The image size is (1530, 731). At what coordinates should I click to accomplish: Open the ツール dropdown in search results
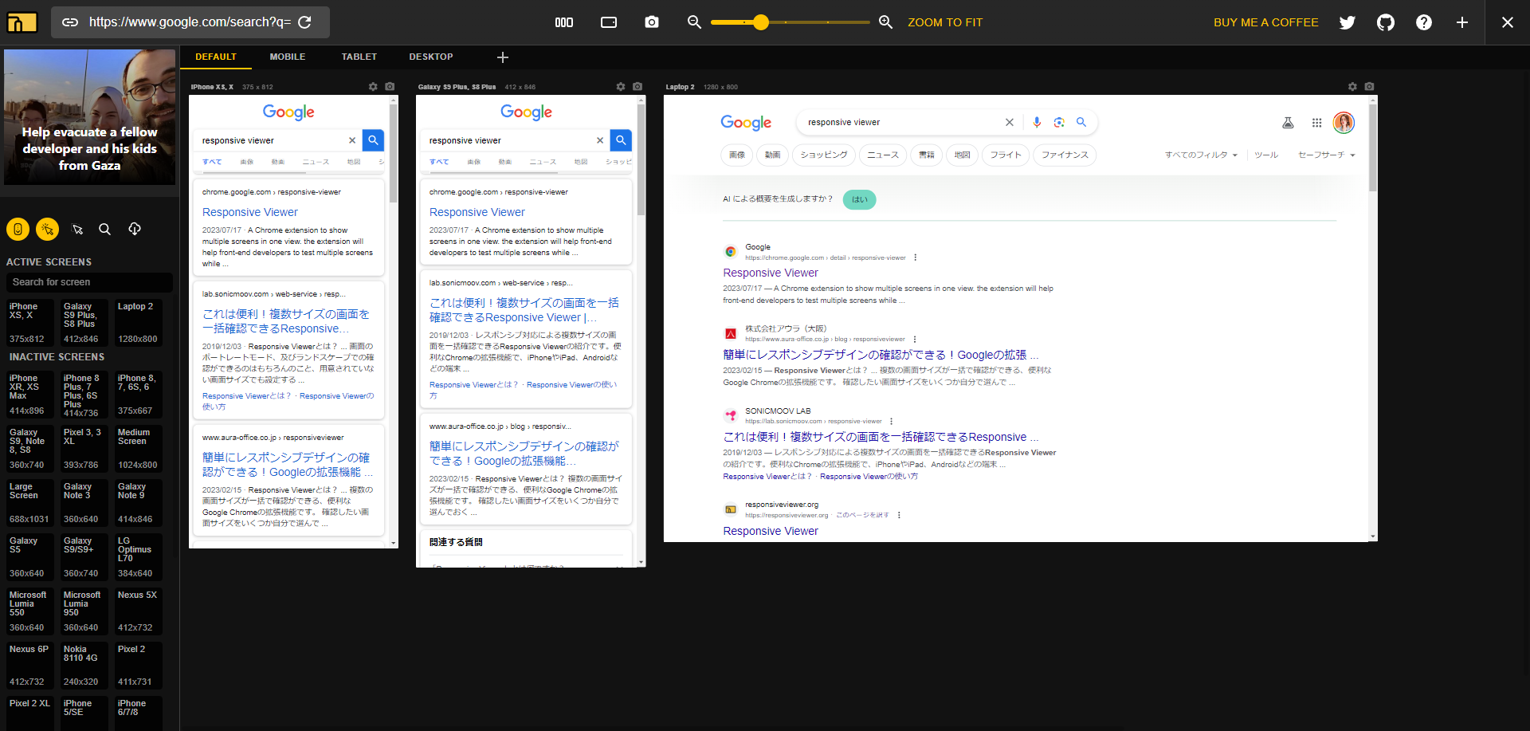tap(1266, 155)
